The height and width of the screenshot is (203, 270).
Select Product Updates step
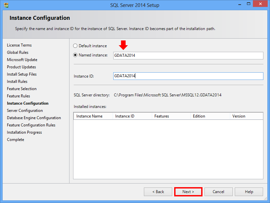[x=21, y=67]
